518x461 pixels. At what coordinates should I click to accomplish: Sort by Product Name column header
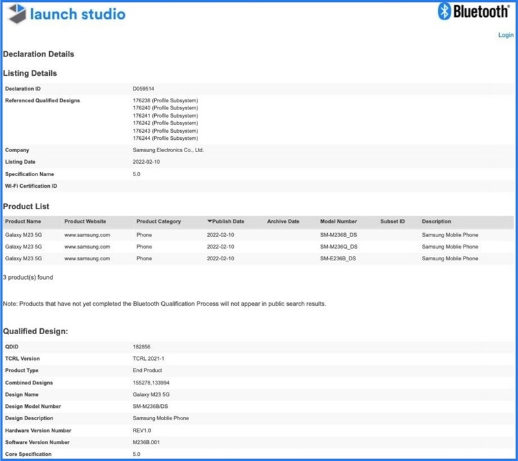click(23, 221)
